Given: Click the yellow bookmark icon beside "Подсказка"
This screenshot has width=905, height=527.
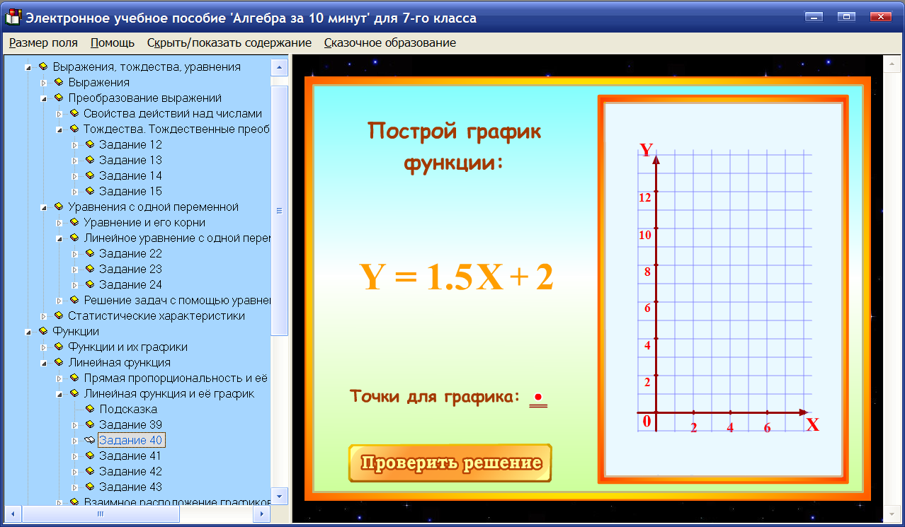Looking at the screenshot, I should tap(91, 409).
